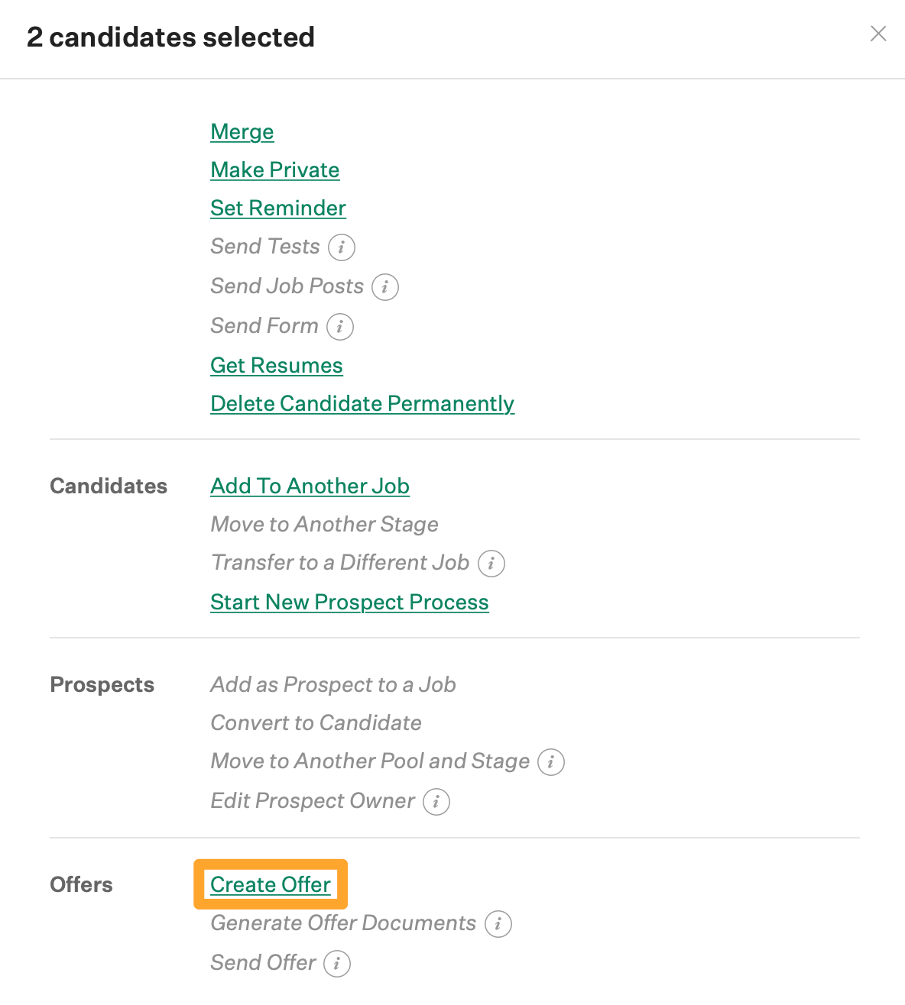The height and width of the screenshot is (1005, 905).
Task: Choose Get Resumes
Action: (277, 365)
